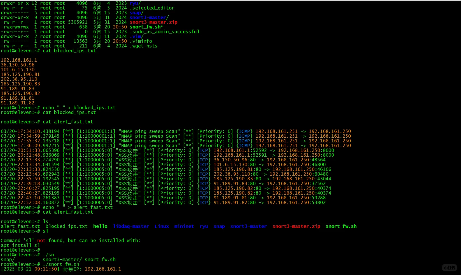
Task: Select the .viminfo file entry
Action: pyautogui.click(x=141, y=41)
